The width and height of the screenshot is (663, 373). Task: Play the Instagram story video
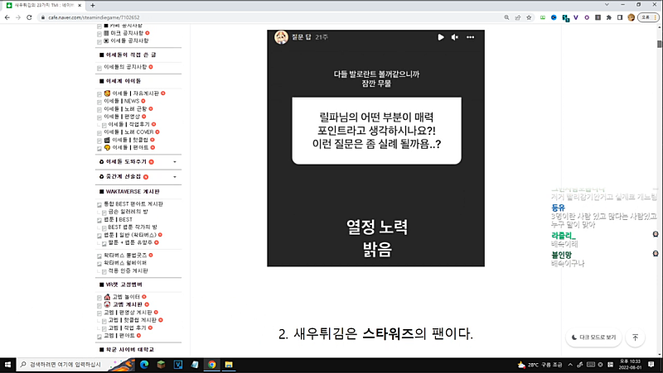[x=441, y=37]
